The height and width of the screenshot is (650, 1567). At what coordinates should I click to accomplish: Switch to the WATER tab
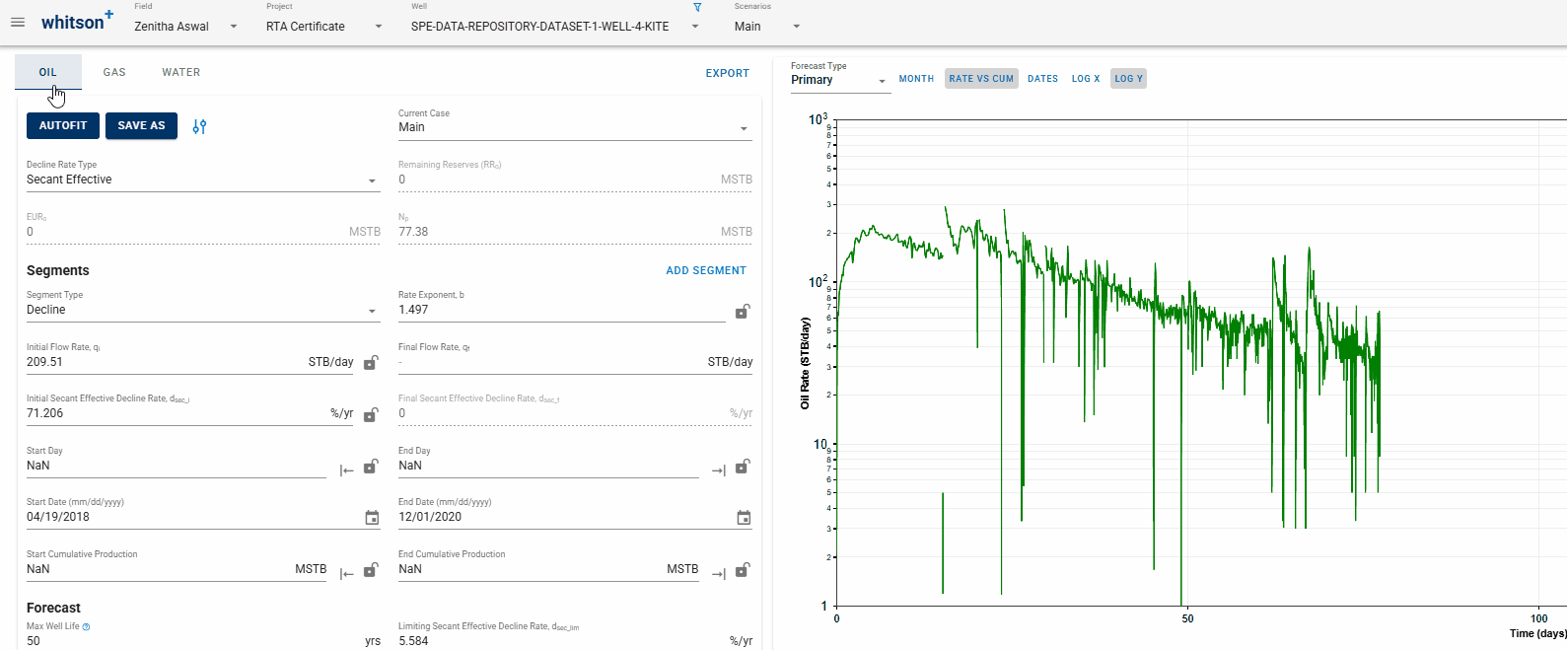click(180, 72)
